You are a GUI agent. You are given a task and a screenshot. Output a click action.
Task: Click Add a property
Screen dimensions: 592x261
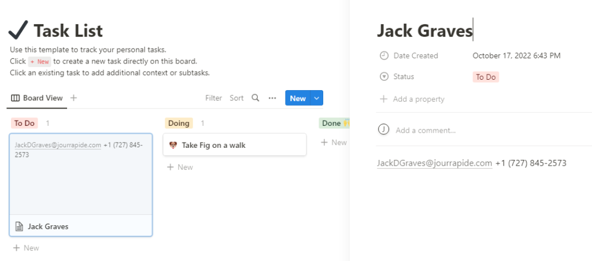418,99
